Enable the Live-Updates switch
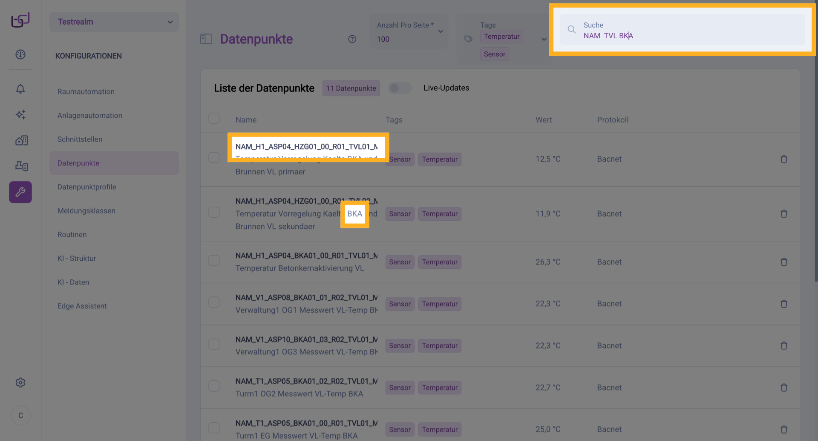Viewport: 818px width, 441px height. [x=400, y=88]
